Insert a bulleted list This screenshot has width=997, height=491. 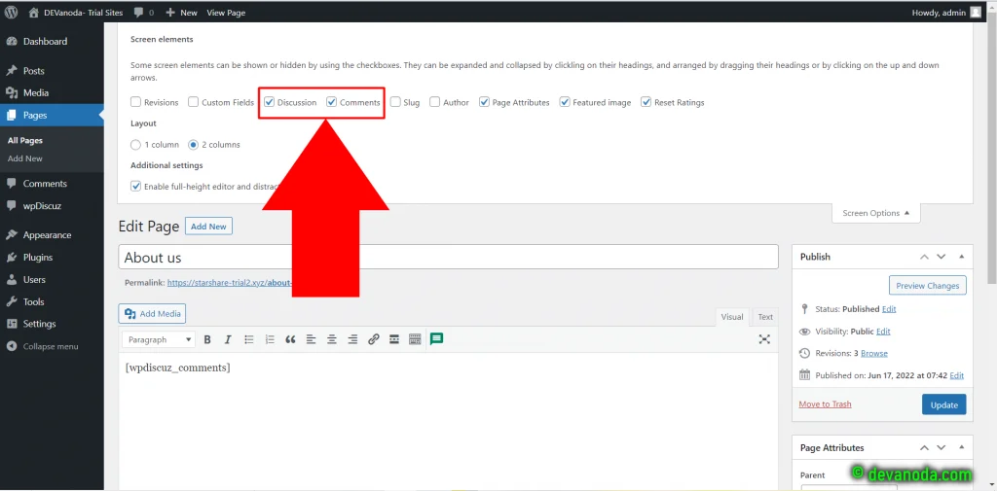point(249,340)
